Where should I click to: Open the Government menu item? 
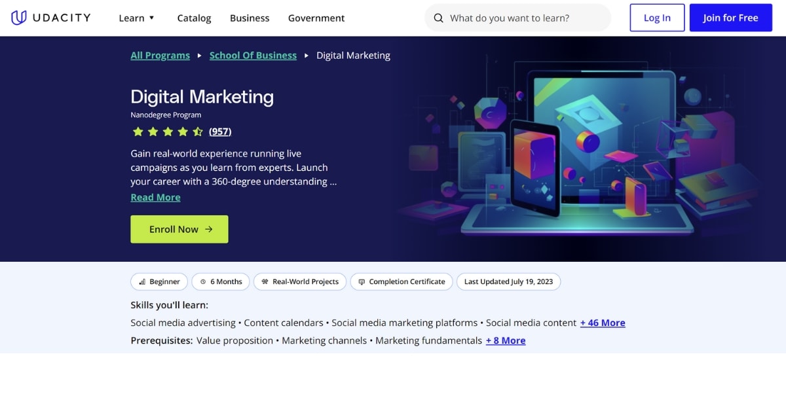[x=316, y=18]
